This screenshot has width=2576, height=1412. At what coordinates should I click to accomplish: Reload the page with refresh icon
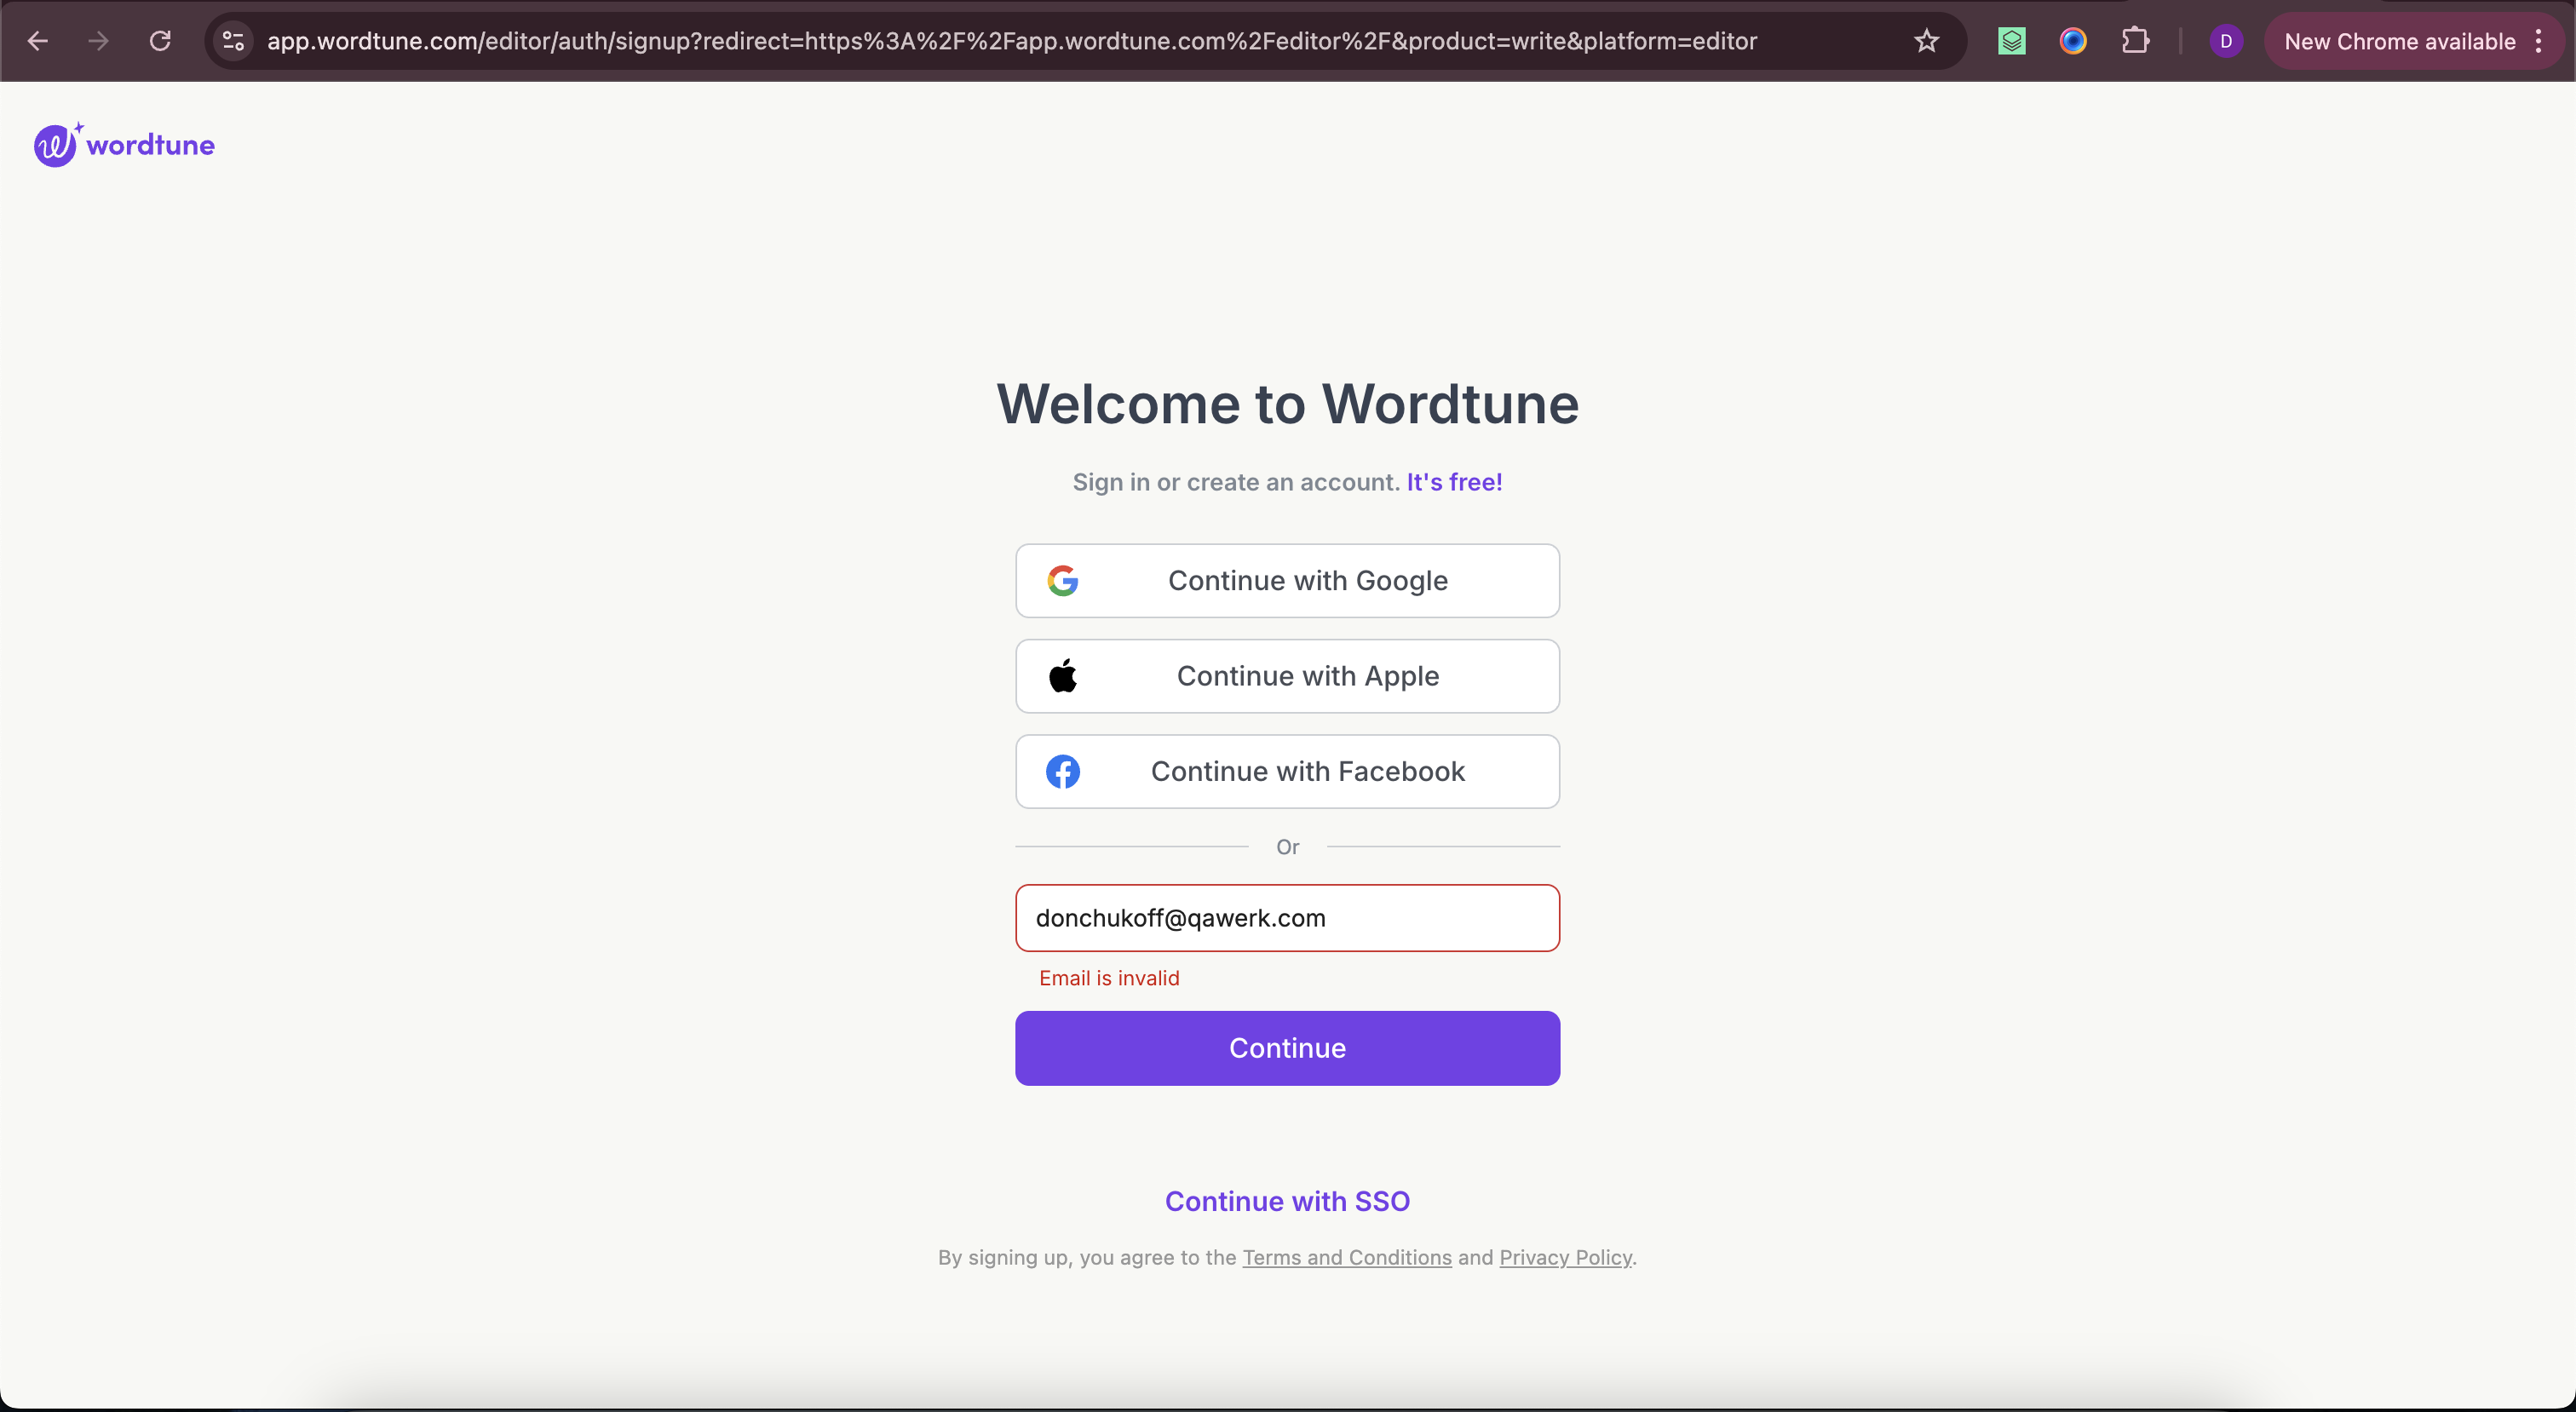(160, 41)
